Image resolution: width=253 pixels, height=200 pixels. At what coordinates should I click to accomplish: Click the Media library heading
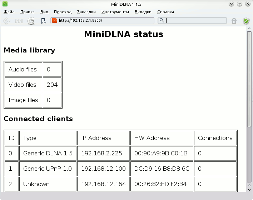click(30, 50)
